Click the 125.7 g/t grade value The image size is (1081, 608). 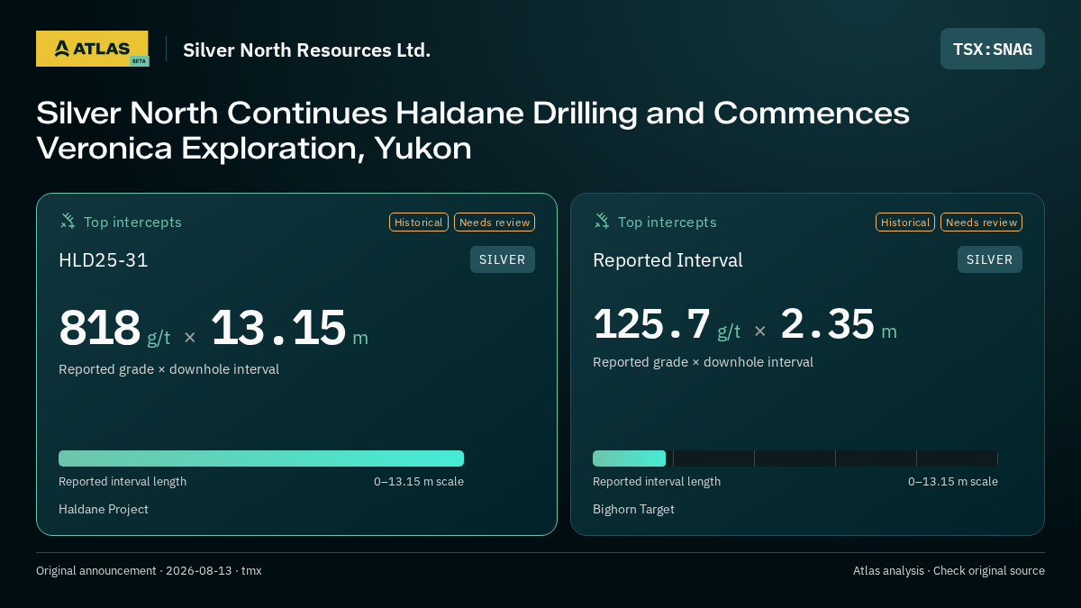667,324
